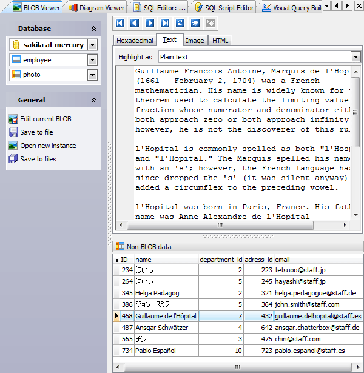The width and height of the screenshot is (364, 373).
Task: Click the previous record navigation button
Action: pos(135,23)
